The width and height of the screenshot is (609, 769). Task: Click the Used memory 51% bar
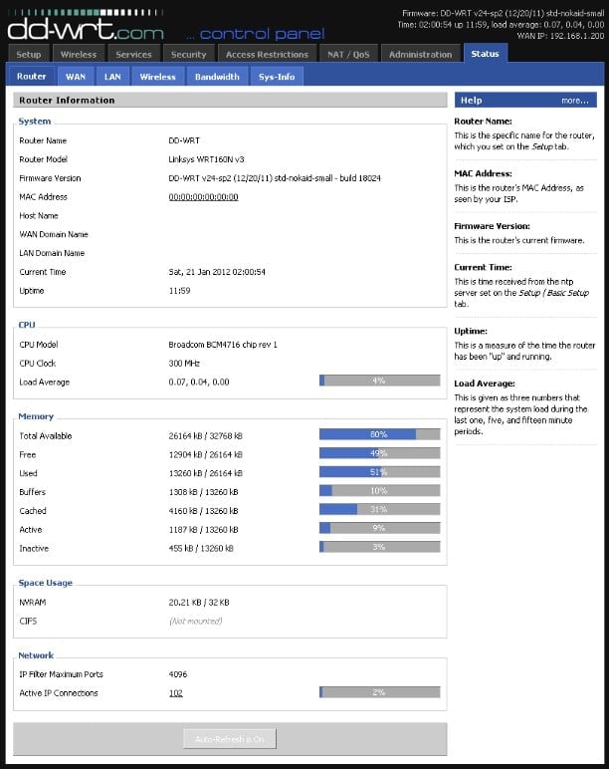pyautogui.click(x=380, y=472)
